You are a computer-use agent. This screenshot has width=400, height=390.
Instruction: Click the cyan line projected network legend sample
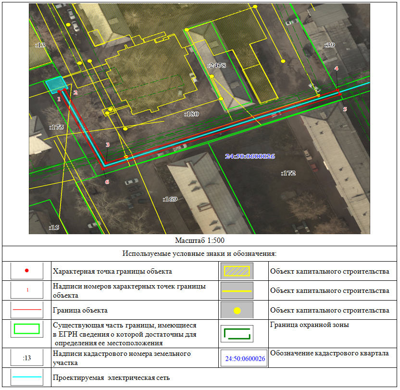click(x=27, y=377)
